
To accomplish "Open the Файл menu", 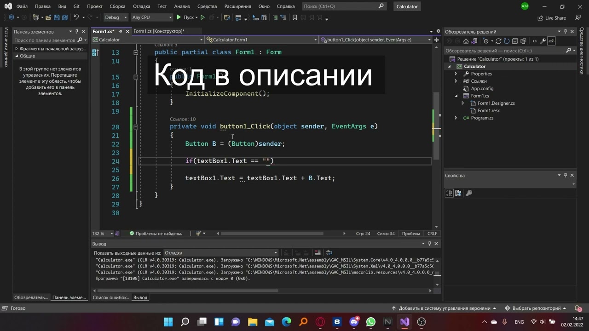I will pyautogui.click(x=22, y=6).
